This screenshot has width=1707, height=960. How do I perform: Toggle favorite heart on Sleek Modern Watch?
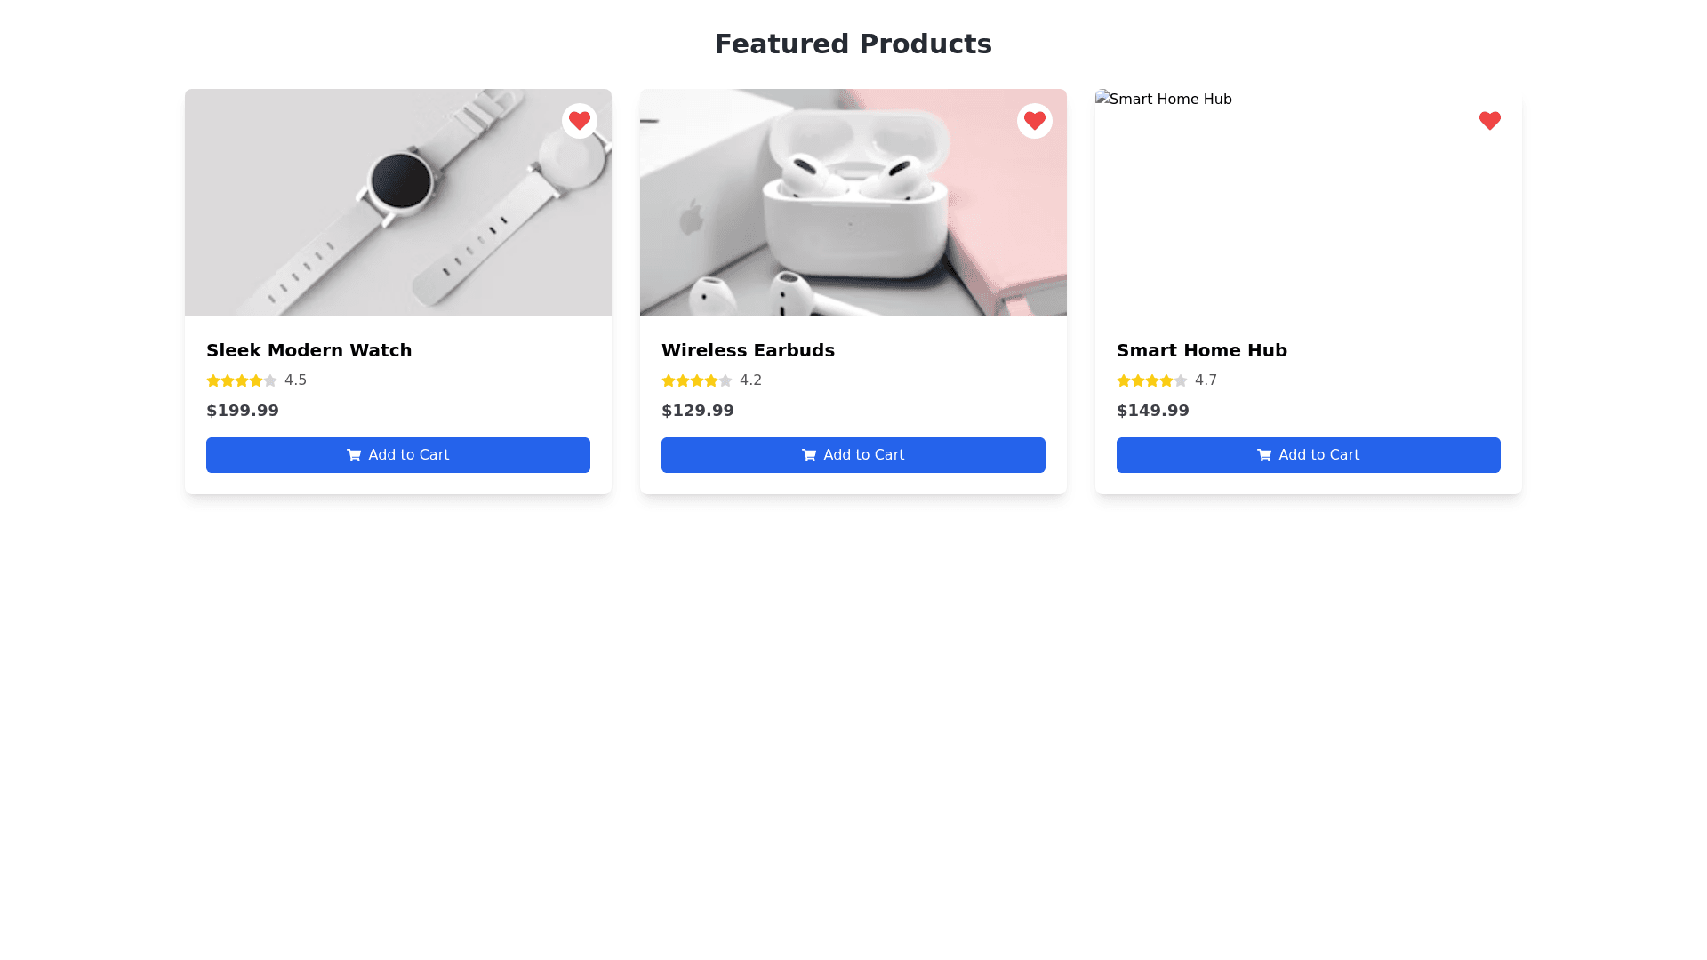click(x=580, y=121)
